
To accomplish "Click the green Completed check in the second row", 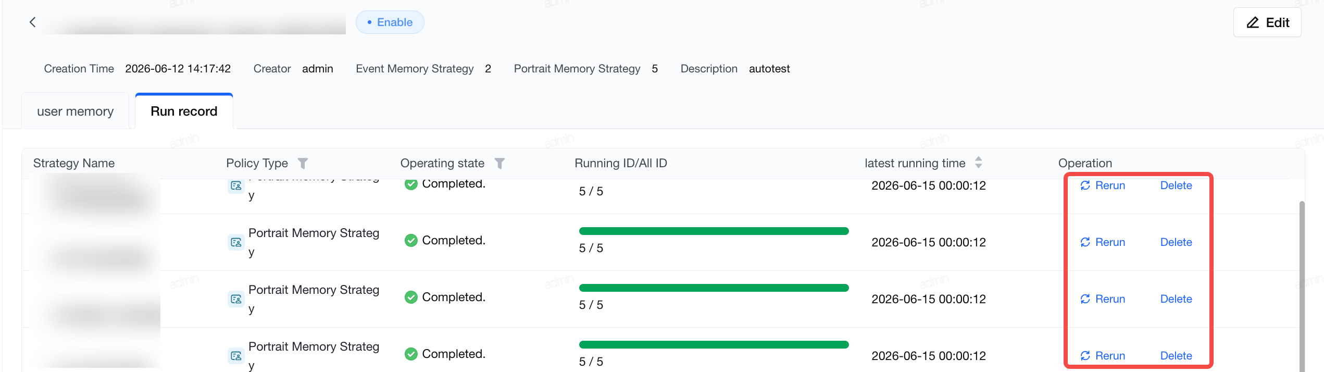I will (x=411, y=240).
